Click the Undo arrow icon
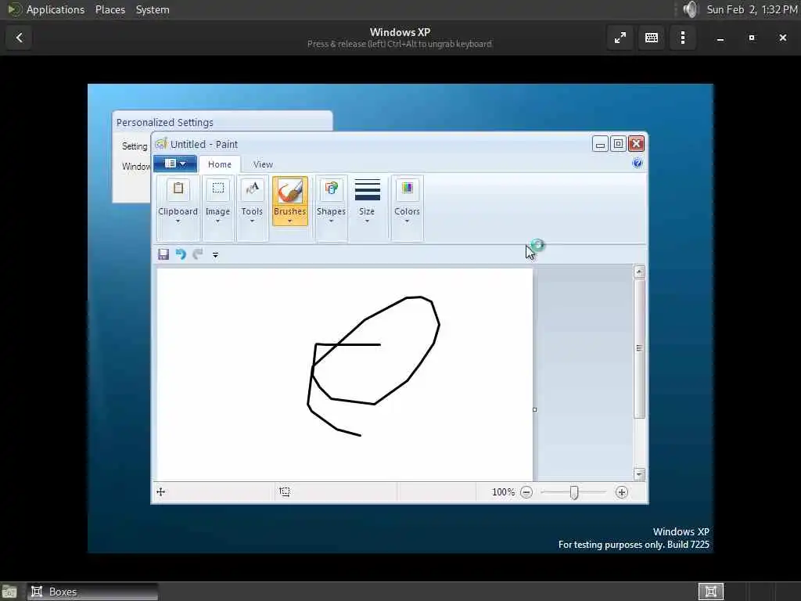Viewport: 801px width, 601px height. (x=181, y=254)
